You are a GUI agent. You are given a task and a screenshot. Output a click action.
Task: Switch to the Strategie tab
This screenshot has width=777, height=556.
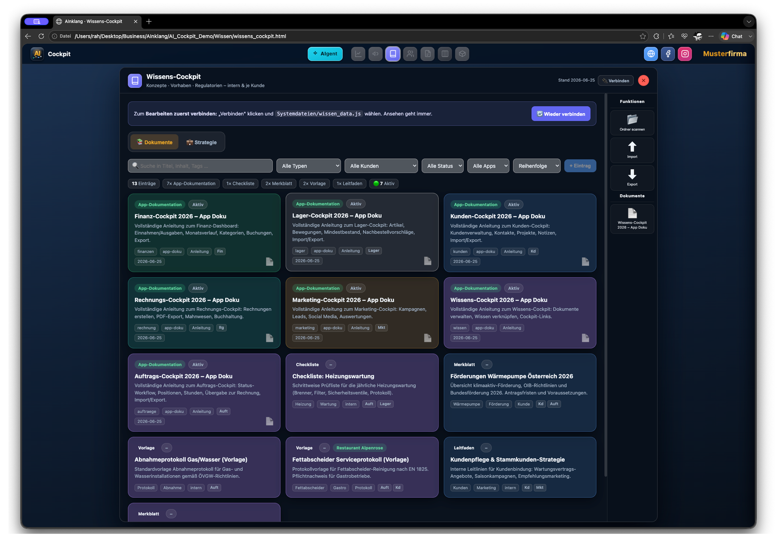pyautogui.click(x=202, y=142)
